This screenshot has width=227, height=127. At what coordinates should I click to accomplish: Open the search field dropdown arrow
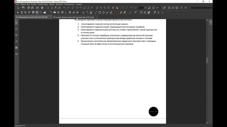coord(211,8)
